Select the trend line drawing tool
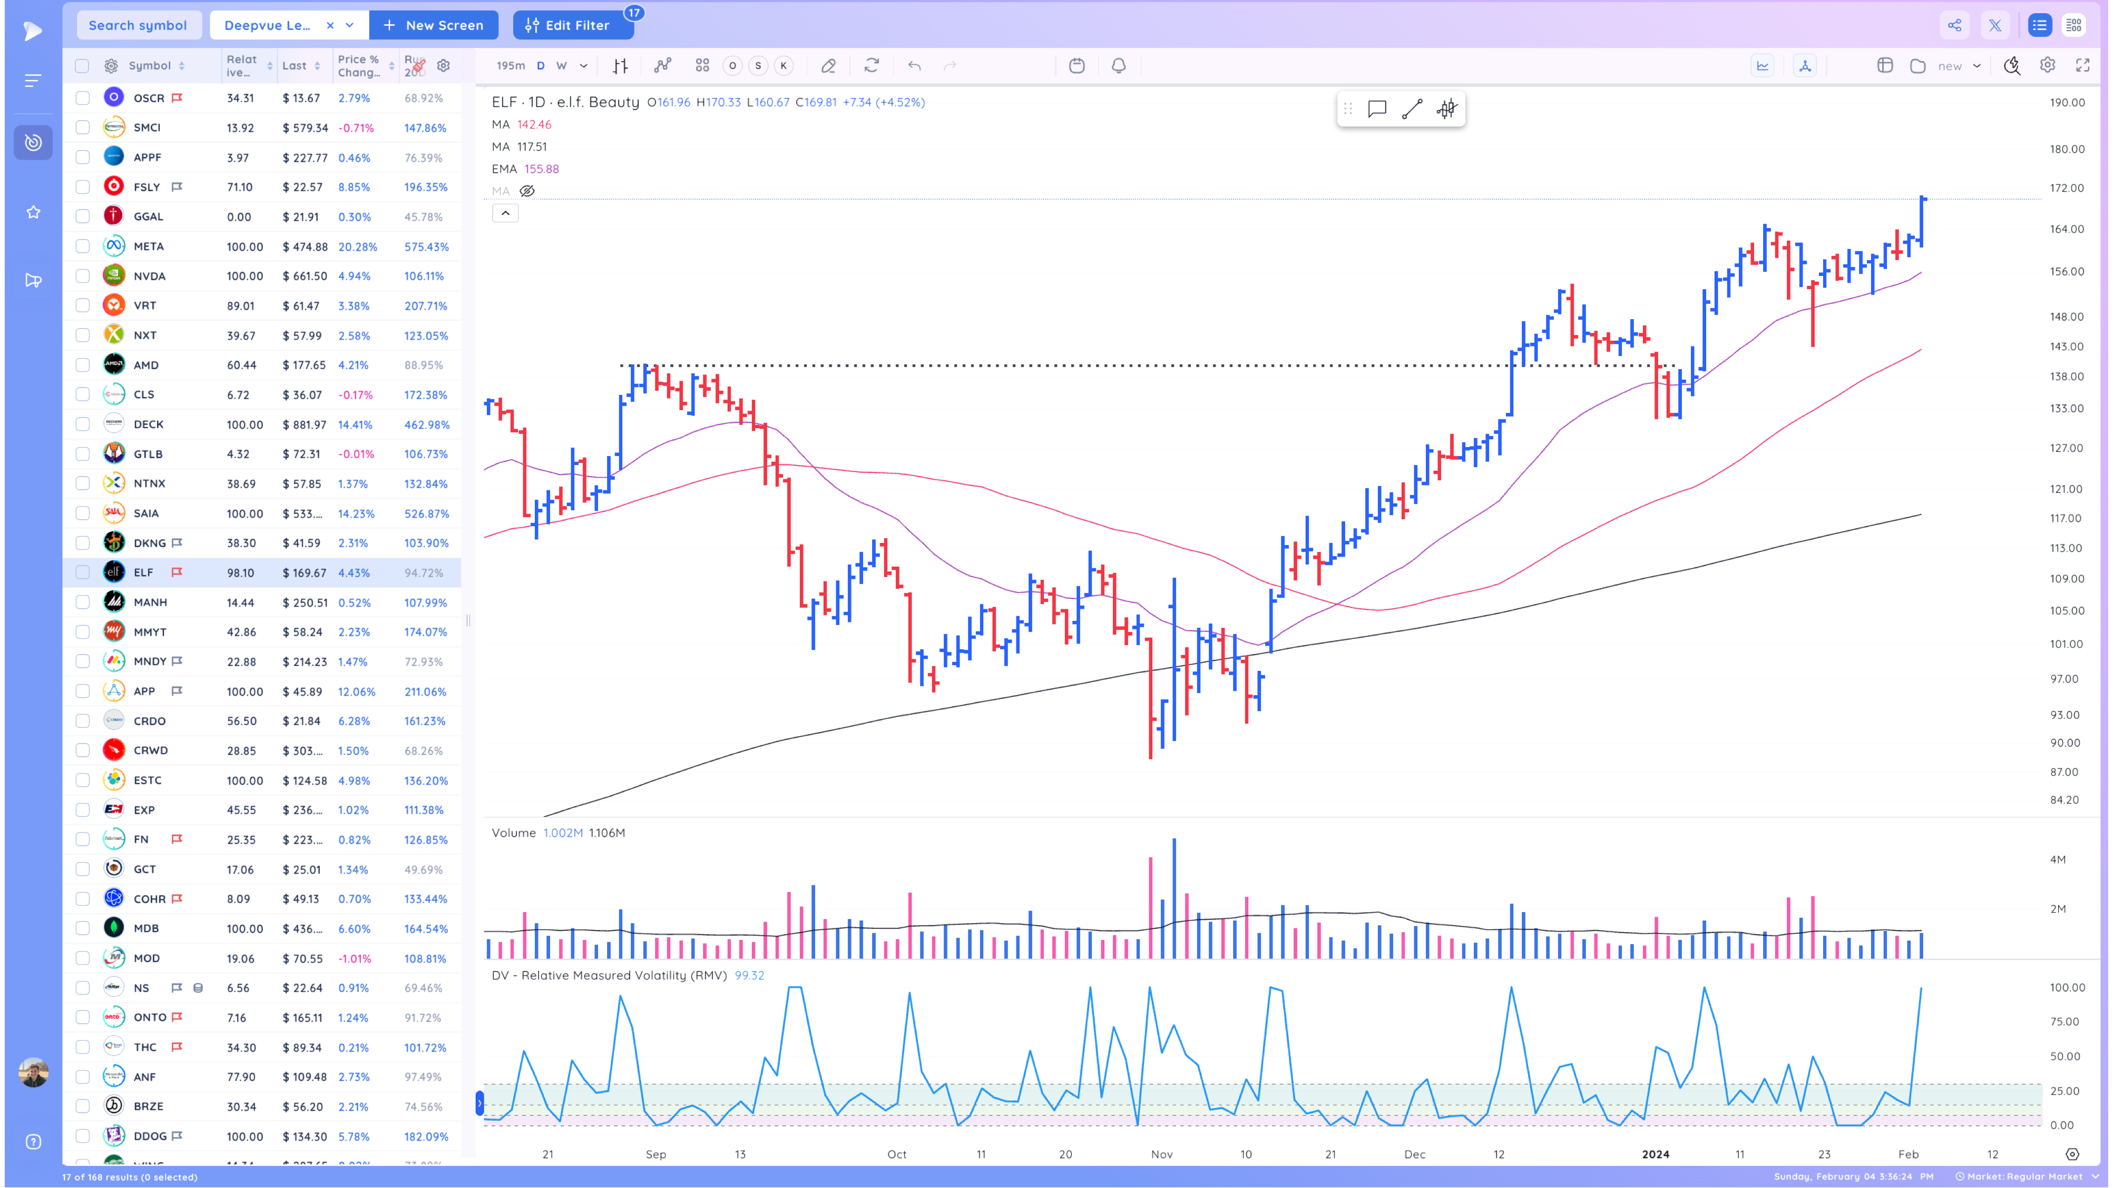This screenshot has width=2114, height=1188. 1412,109
